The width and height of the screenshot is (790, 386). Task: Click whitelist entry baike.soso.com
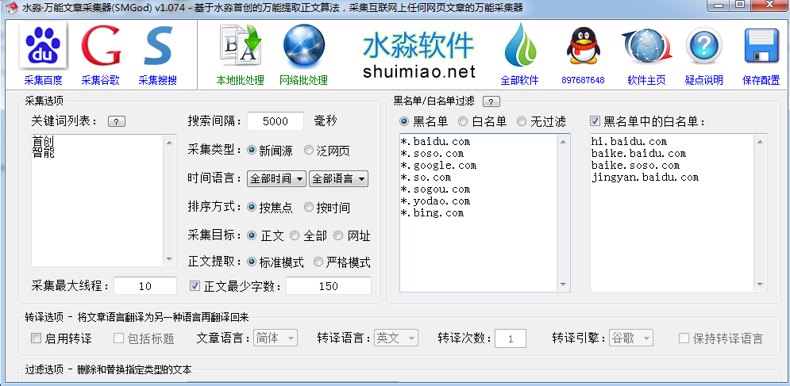(x=635, y=166)
